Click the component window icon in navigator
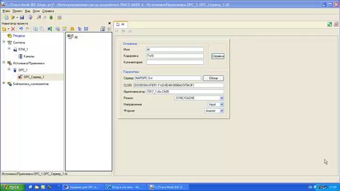The width and height of the screenshot is (340, 191). pyautogui.click(x=103, y=29)
